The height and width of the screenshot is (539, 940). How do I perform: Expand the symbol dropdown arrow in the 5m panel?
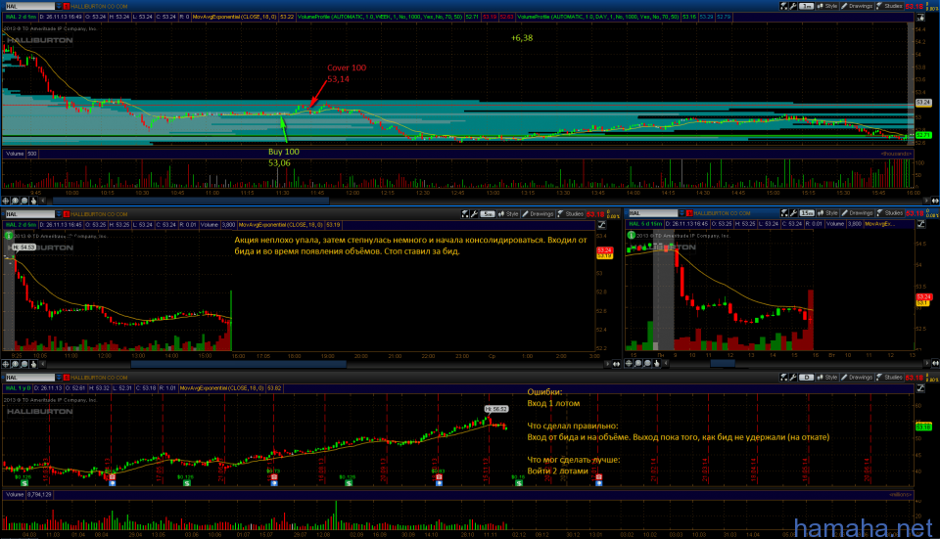58,214
